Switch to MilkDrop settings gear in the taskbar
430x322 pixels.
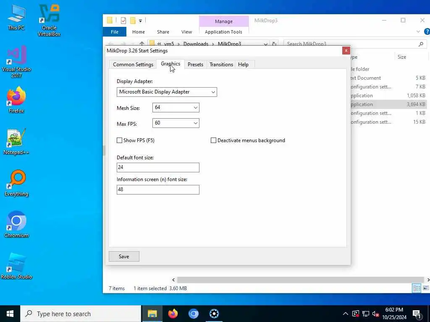(x=214, y=314)
